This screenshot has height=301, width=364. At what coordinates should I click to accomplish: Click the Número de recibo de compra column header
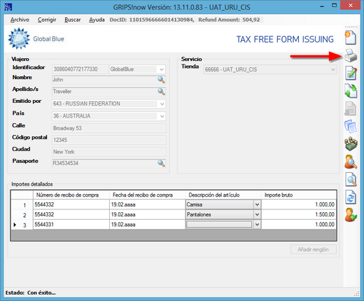[71, 195]
